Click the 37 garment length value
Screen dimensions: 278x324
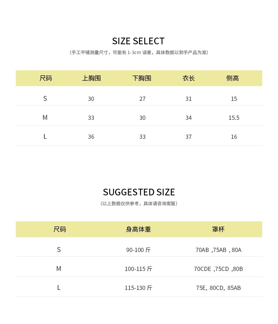[x=189, y=137]
